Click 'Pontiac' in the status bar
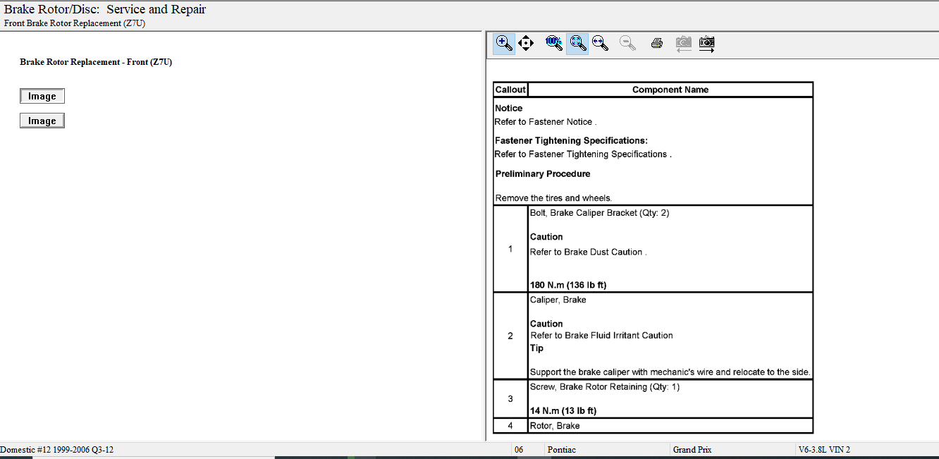The width and height of the screenshot is (939, 459). (561, 450)
